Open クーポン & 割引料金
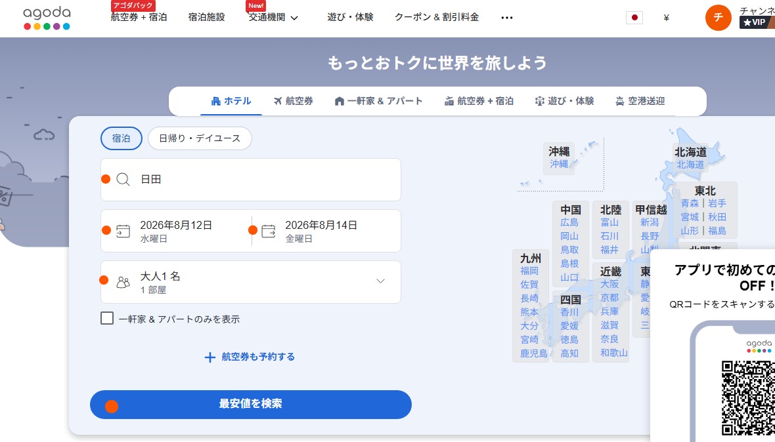The width and height of the screenshot is (775, 442). point(437,17)
